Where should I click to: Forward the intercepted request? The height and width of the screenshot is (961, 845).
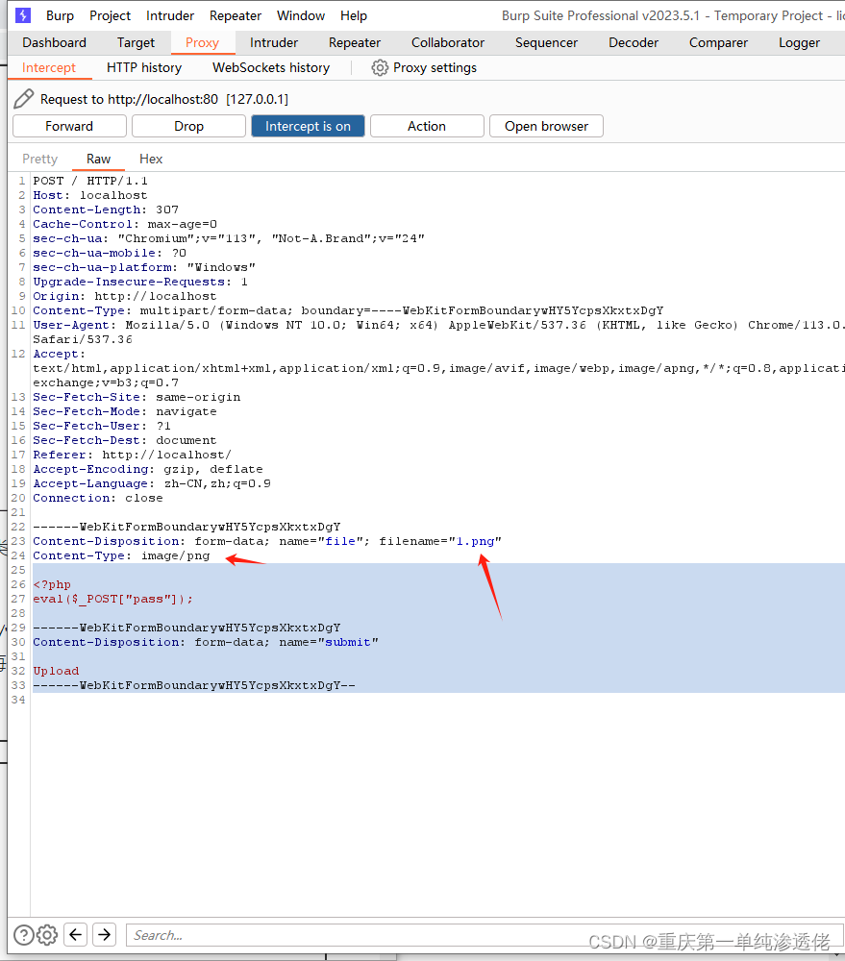tap(68, 126)
